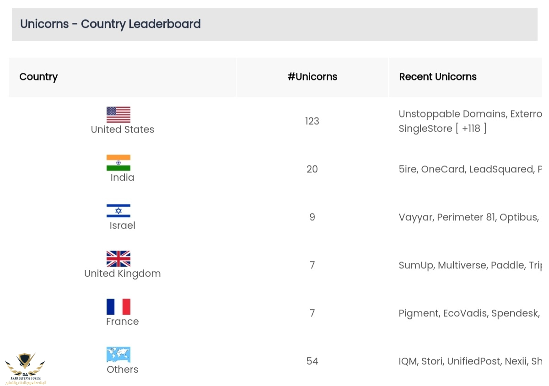Open the SumUp company link
Viewport: 549px width, 386px height.
pos(416,265)
